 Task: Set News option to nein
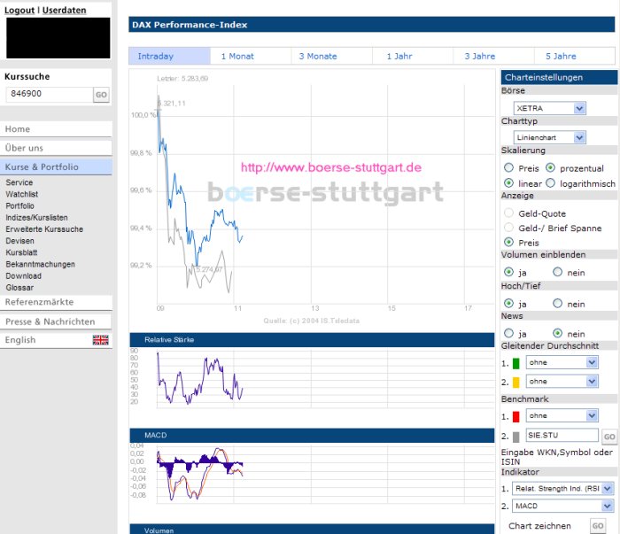pyautogui.click(x=557, y=334)
